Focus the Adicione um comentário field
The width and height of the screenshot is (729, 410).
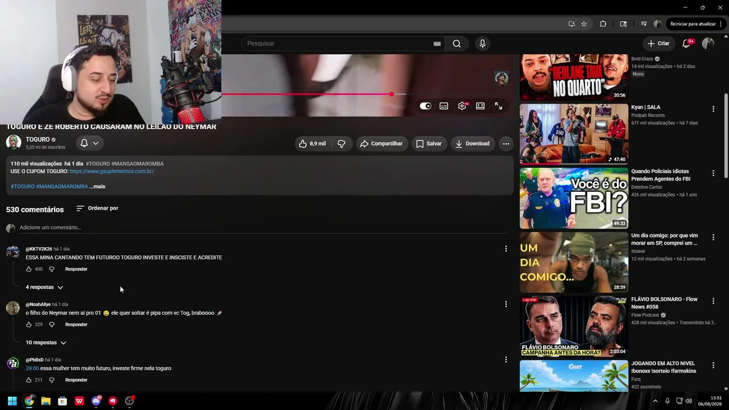263,228
